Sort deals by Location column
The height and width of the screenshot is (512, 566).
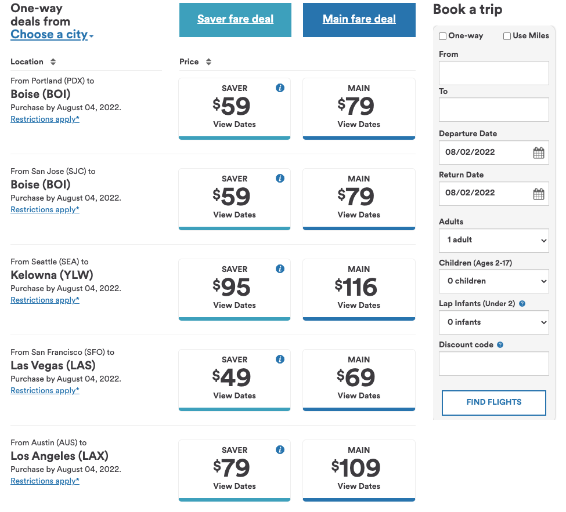click(x=53, y=62)
